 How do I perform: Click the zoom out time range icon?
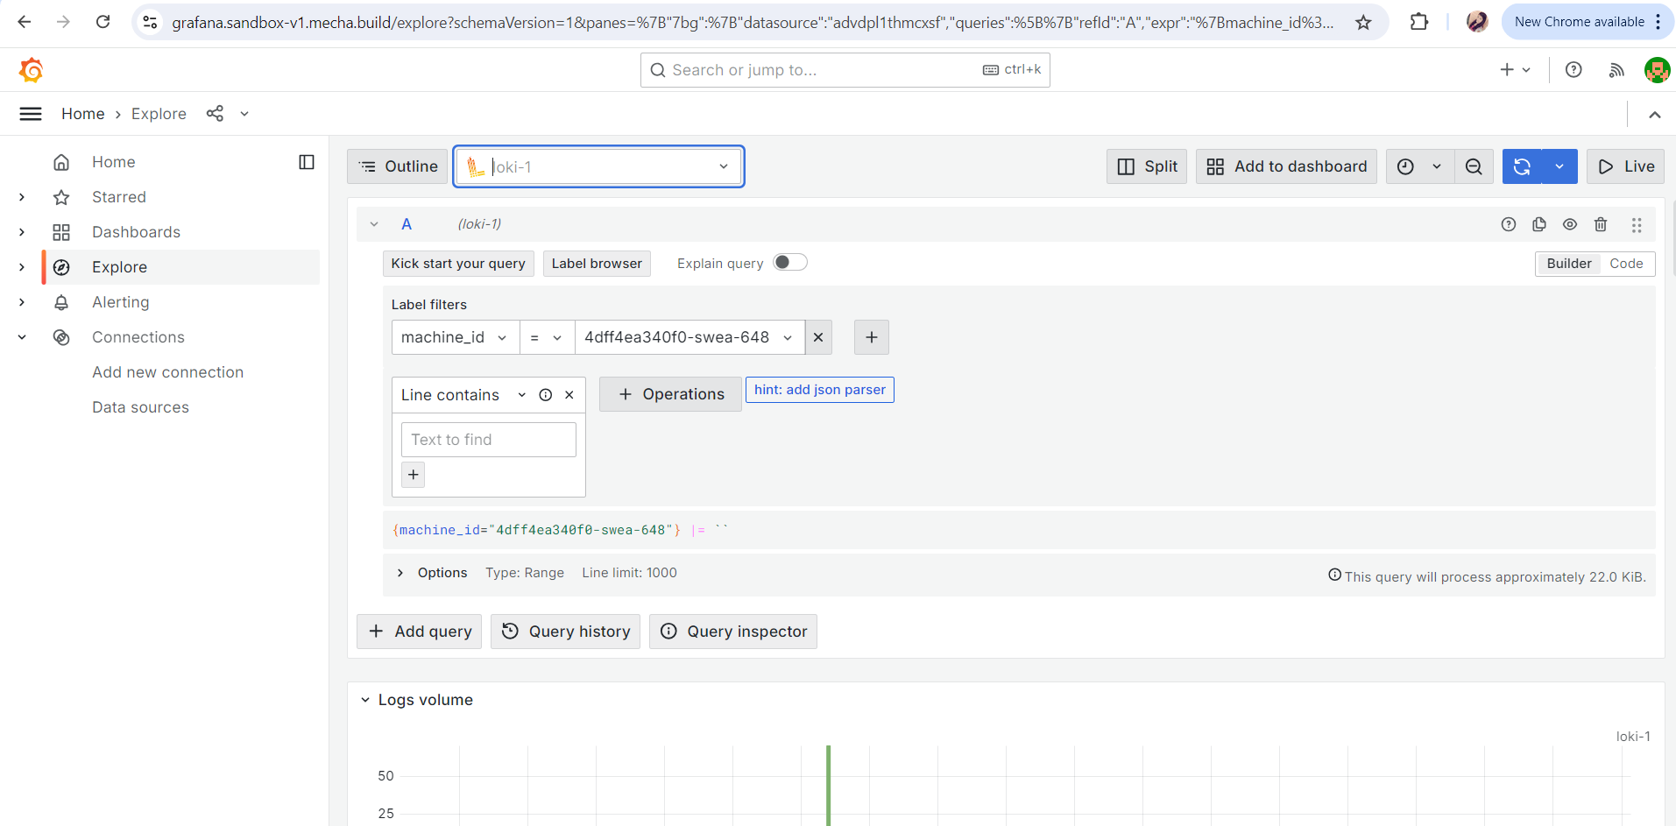1474,166
